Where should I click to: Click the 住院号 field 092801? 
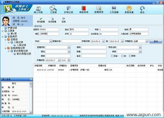[x=49, y=29]
